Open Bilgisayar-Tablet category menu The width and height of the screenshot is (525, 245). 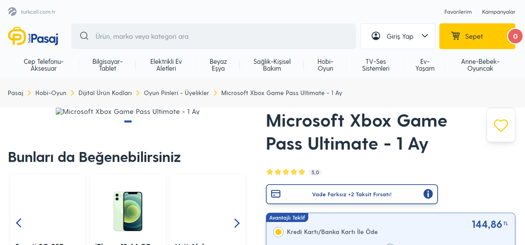107,65
